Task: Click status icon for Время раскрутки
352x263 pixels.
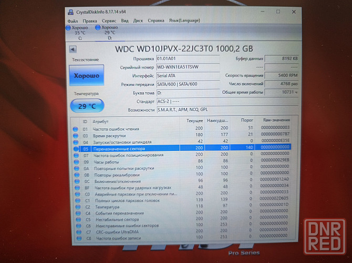Action: (76, 136)
